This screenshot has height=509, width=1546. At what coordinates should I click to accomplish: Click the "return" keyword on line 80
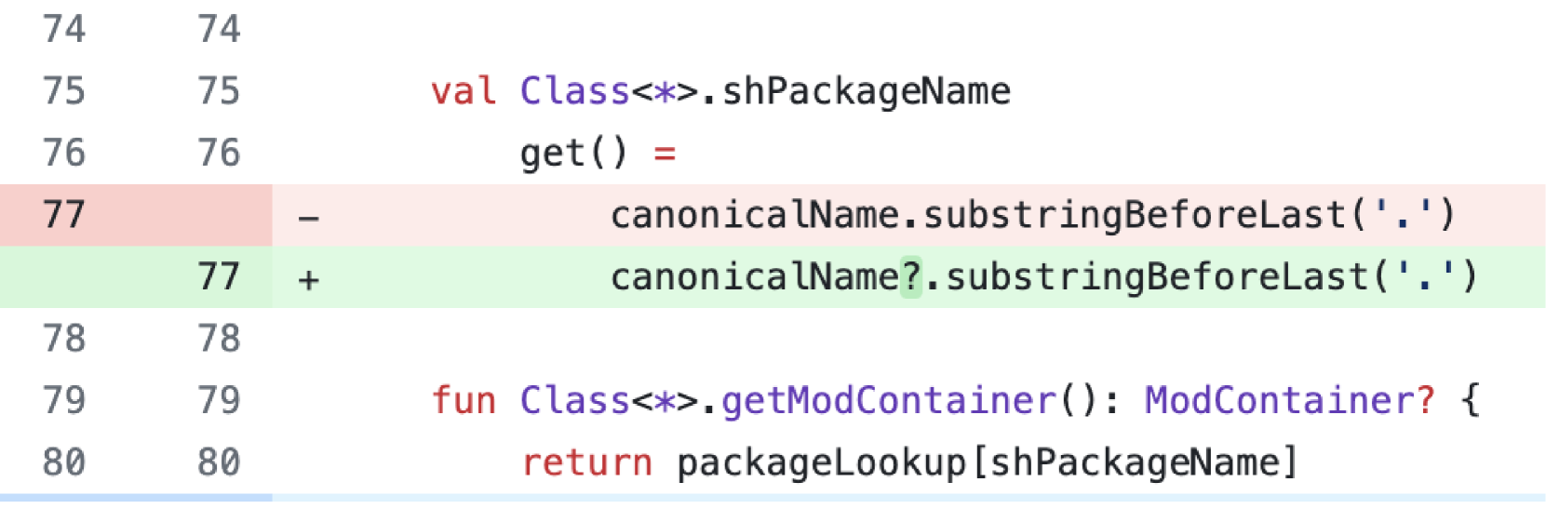[x=586, y=462]
